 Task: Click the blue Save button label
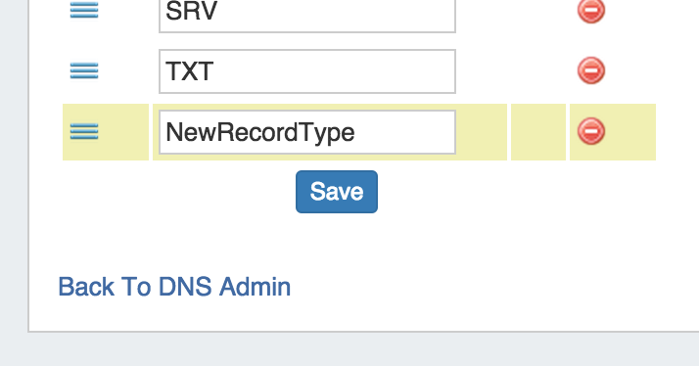point(337,192)
